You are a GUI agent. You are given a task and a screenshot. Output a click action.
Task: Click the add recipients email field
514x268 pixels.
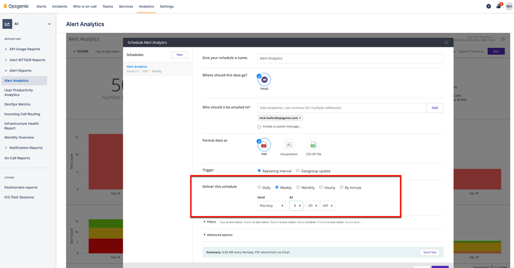pos(342,108)
